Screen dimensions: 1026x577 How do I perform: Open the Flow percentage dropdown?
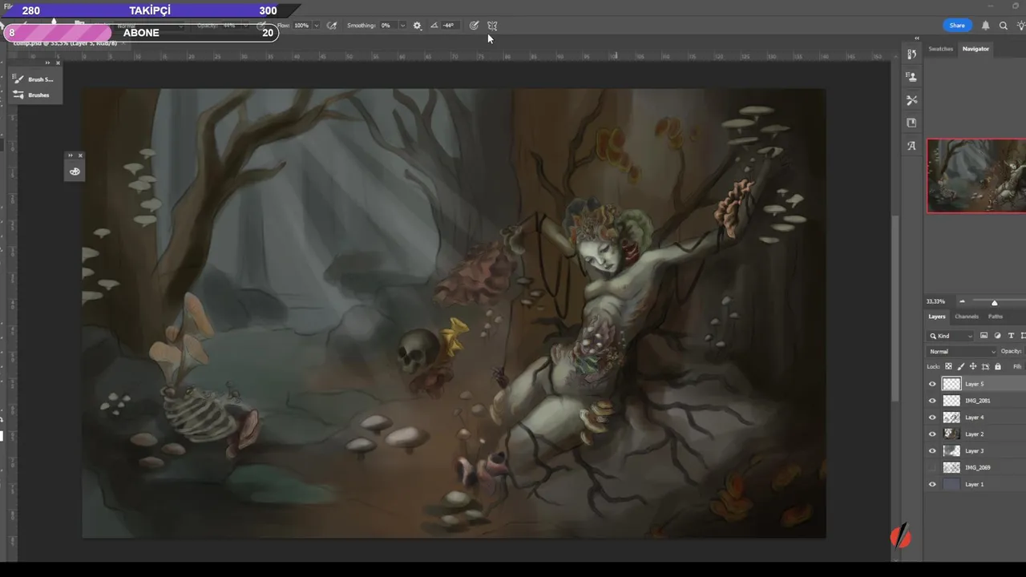317,26
